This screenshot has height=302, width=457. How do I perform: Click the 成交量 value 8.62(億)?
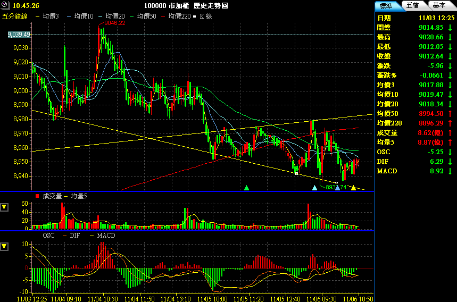[430, 133]
